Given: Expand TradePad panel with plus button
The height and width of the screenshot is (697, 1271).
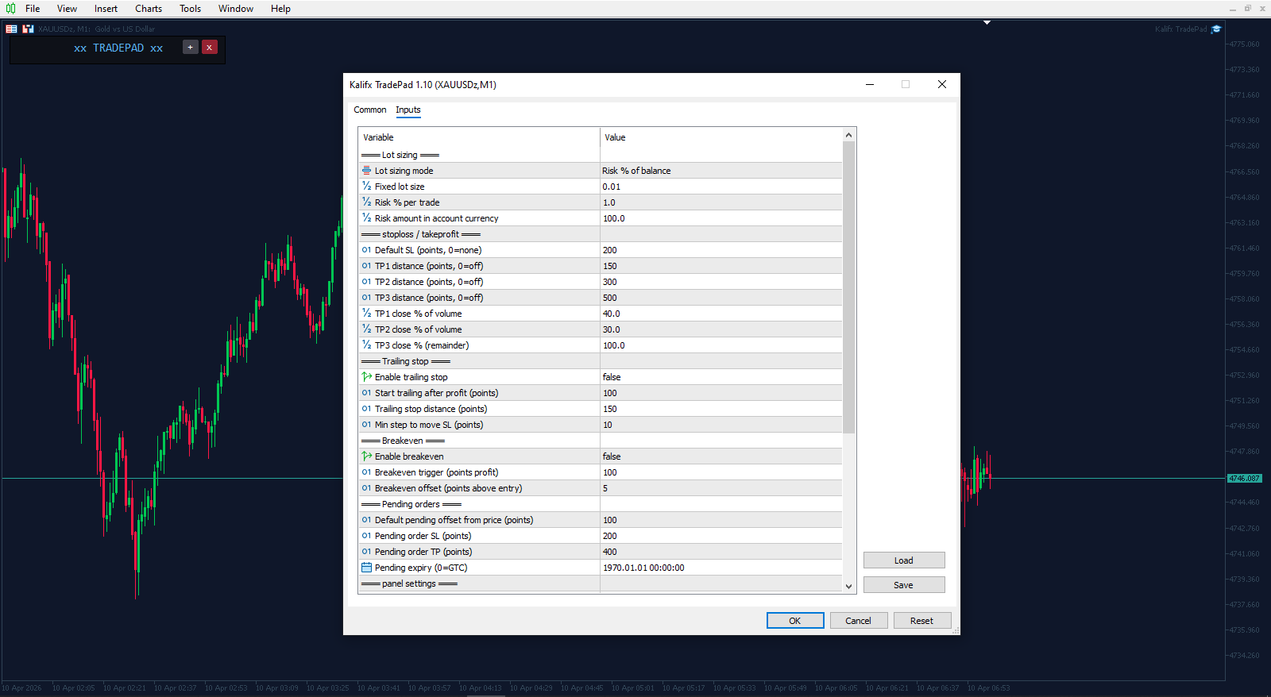Looking at the screenshot, I should (190, 47).
